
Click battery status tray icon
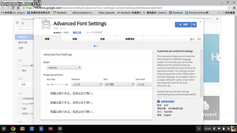point(224,129)
